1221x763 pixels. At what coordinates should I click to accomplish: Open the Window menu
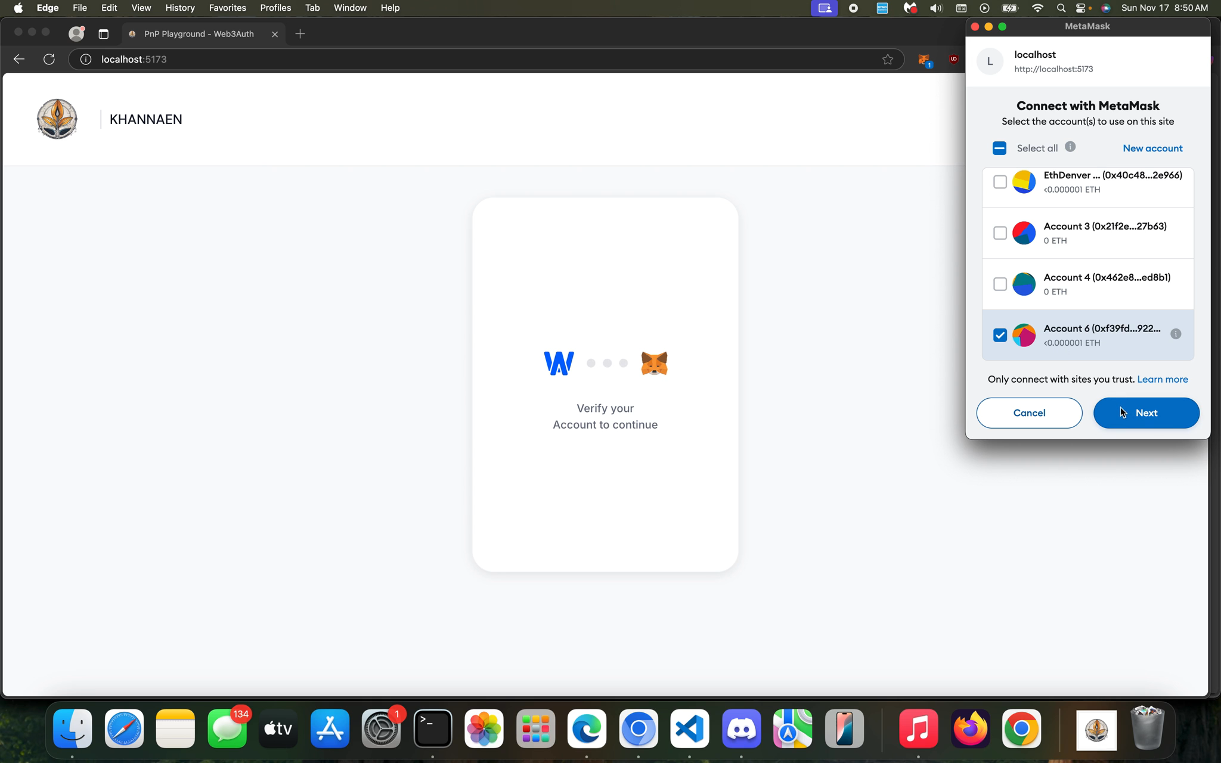pos(350,8)
